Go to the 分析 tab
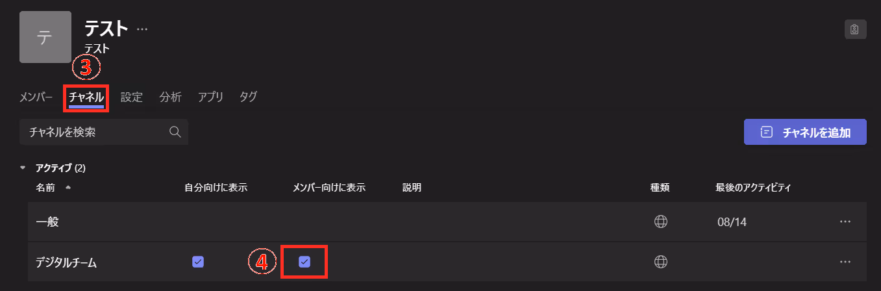 pos(171,97)
